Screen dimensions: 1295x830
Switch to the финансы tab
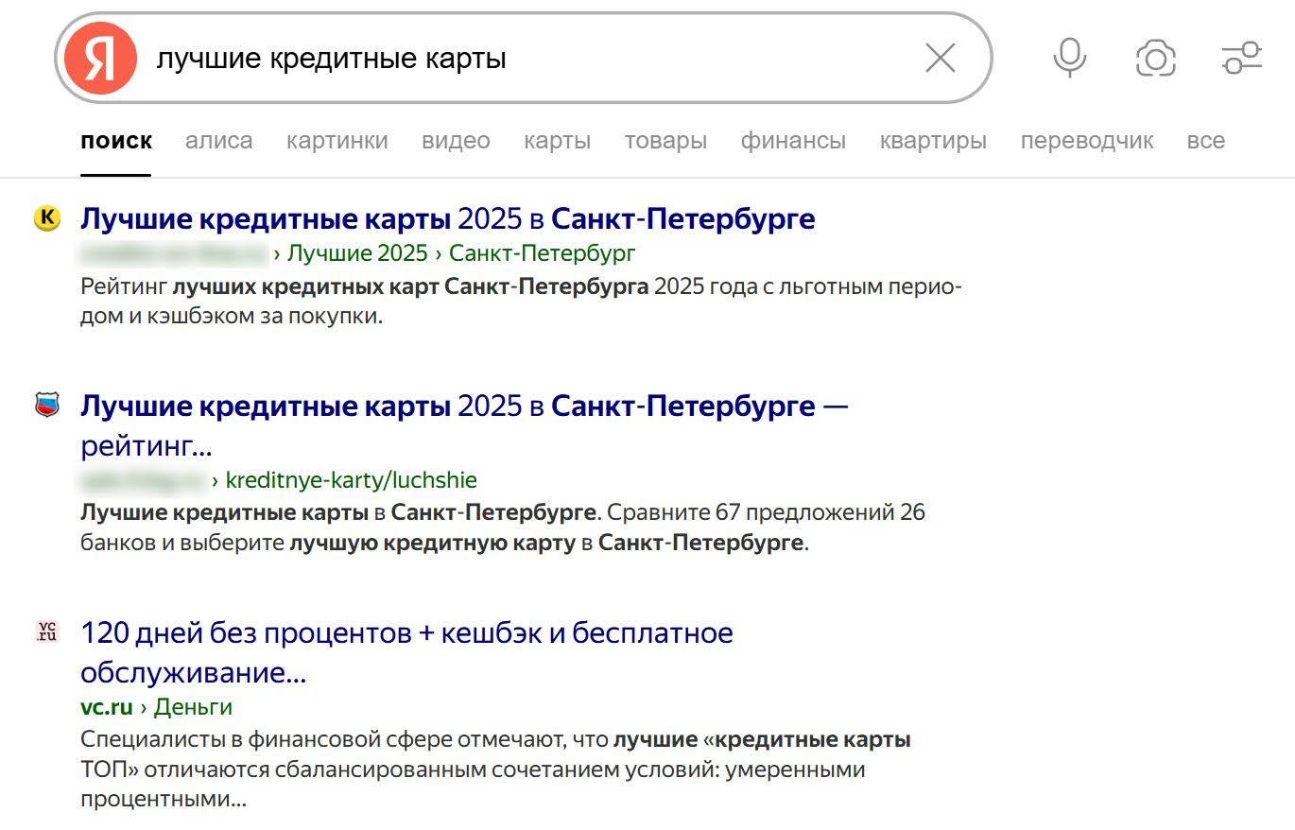(793, 140)
